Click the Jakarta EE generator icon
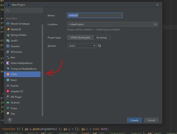Viewport: 177px width, 134px height. coord(8,29)
